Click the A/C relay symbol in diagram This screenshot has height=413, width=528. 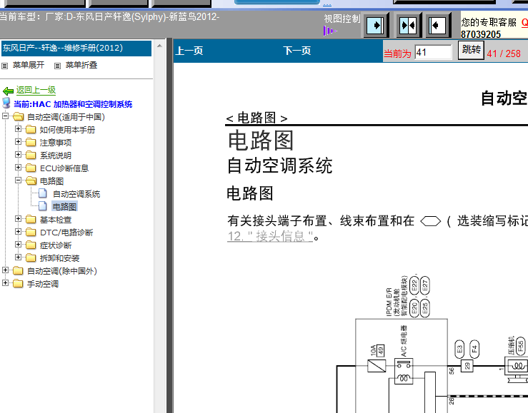[404, 372]
